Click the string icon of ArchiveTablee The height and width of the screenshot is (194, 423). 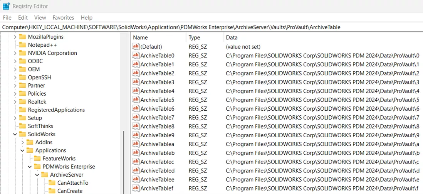tap(136, 179)
